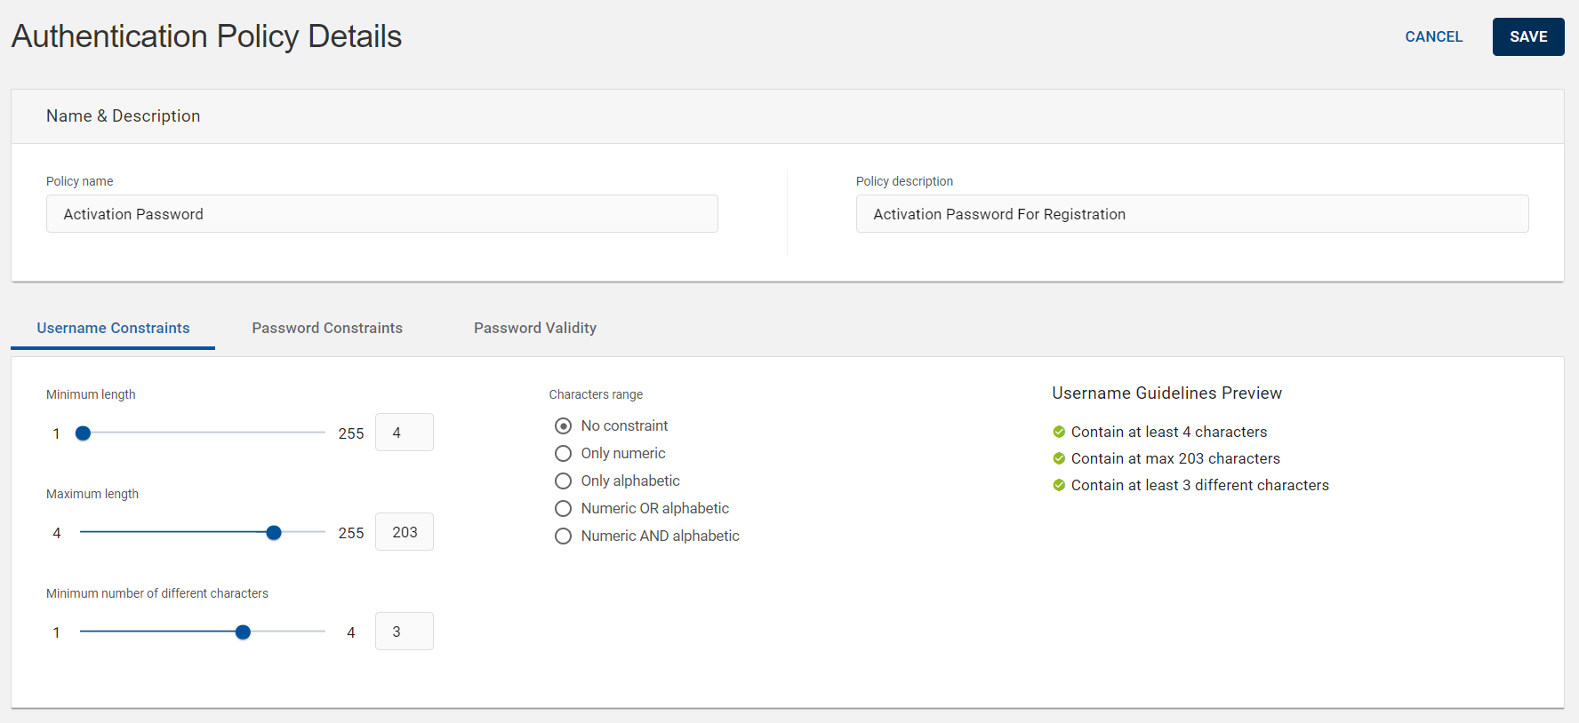Click the 'Username Guidelines Preview' heading
The width and height of the screenshot is (1579, 723).
tap(1166, 393)
